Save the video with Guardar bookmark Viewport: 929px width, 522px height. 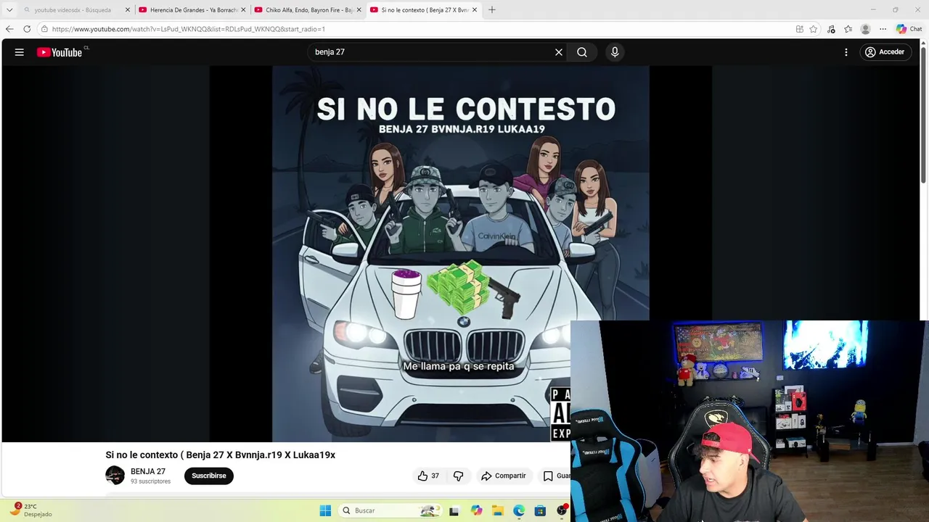tap(557, 476)
